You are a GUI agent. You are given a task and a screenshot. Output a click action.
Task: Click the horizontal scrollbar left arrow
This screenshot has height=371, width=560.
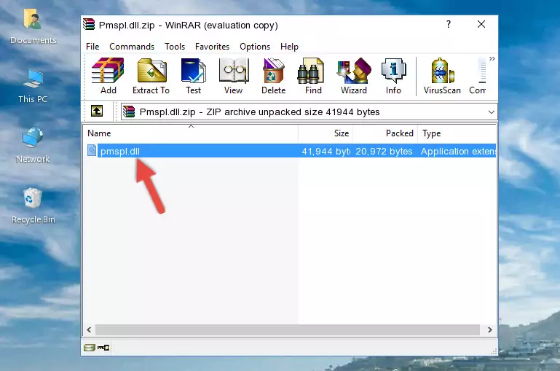[x=89, y=330]
